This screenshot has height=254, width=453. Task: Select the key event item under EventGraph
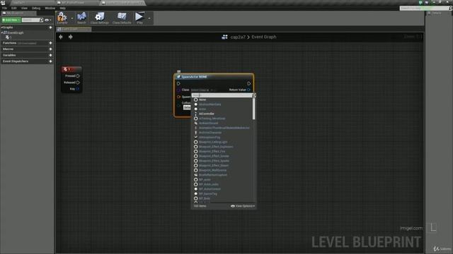pyautogui.click(x=8, y=37)
